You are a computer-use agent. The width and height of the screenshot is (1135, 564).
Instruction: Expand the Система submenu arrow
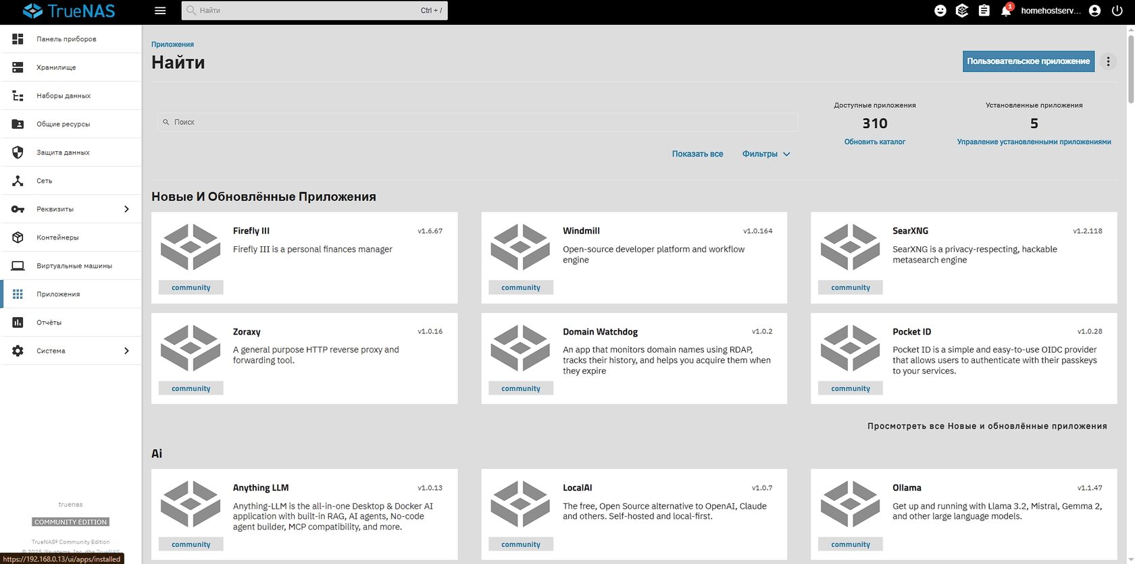(x=126, y=351)
